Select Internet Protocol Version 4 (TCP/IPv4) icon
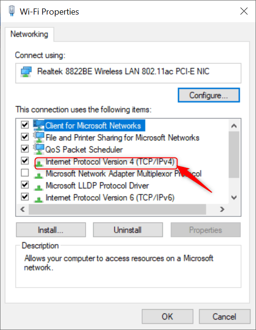Image resolution: width=256 pixels, height=330 pixels. (39, 163)
